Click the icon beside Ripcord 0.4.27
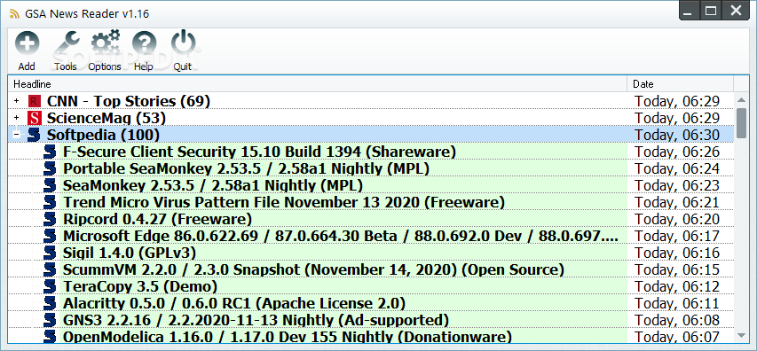Screen dimensions: 757x351 click(51, 220)
